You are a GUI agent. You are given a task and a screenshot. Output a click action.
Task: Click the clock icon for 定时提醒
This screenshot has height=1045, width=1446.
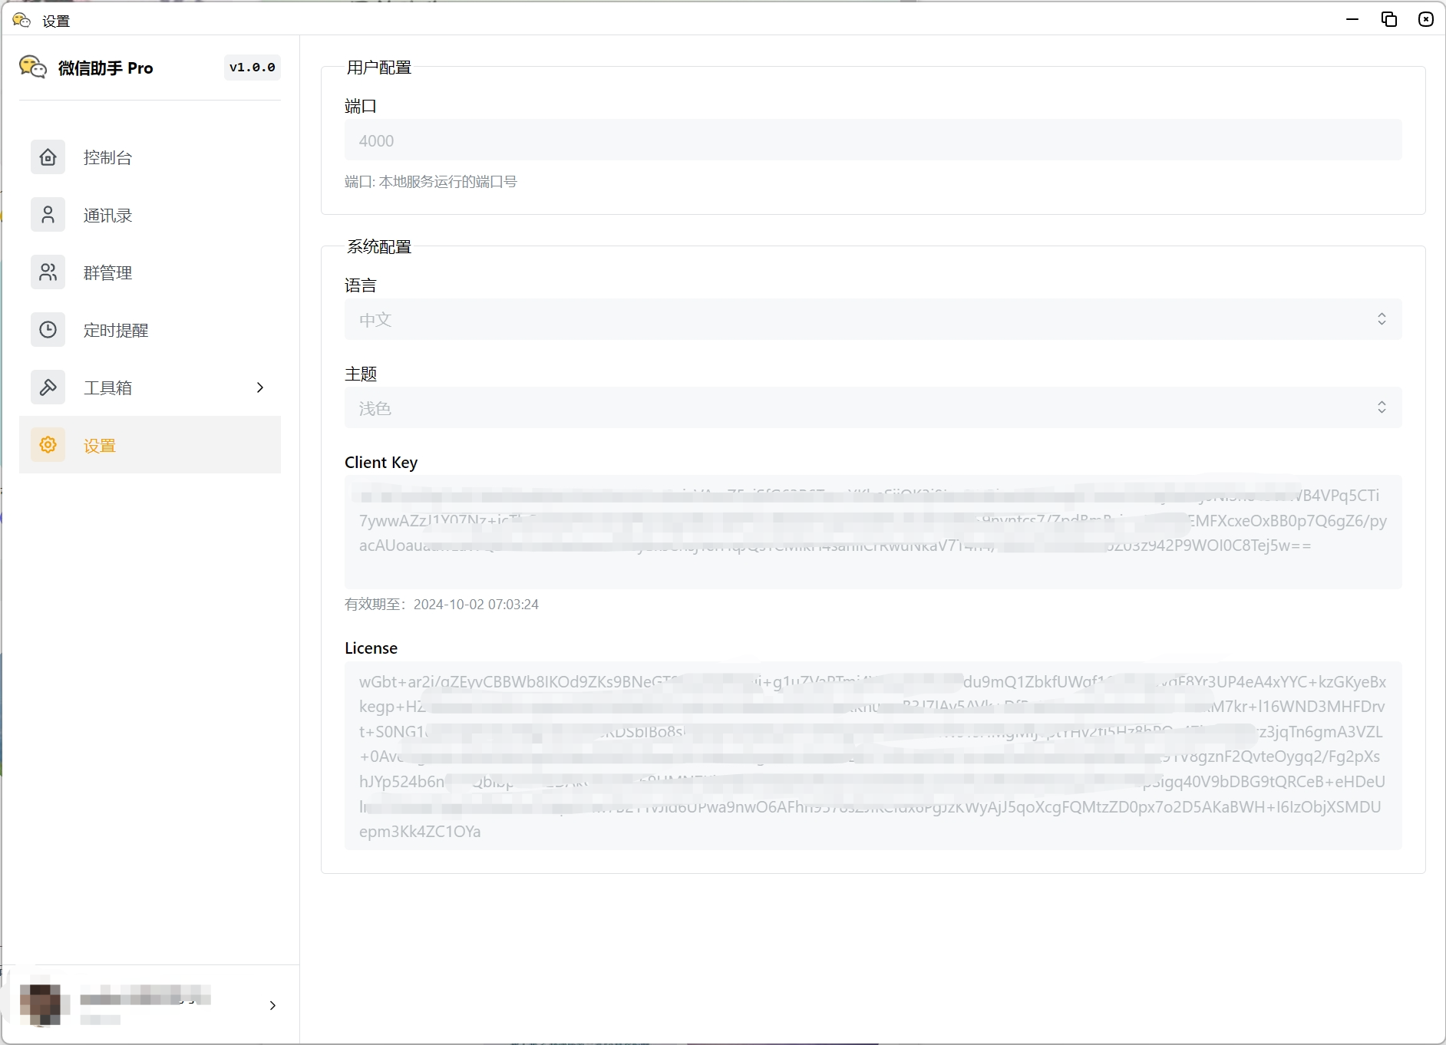point(48,330)
